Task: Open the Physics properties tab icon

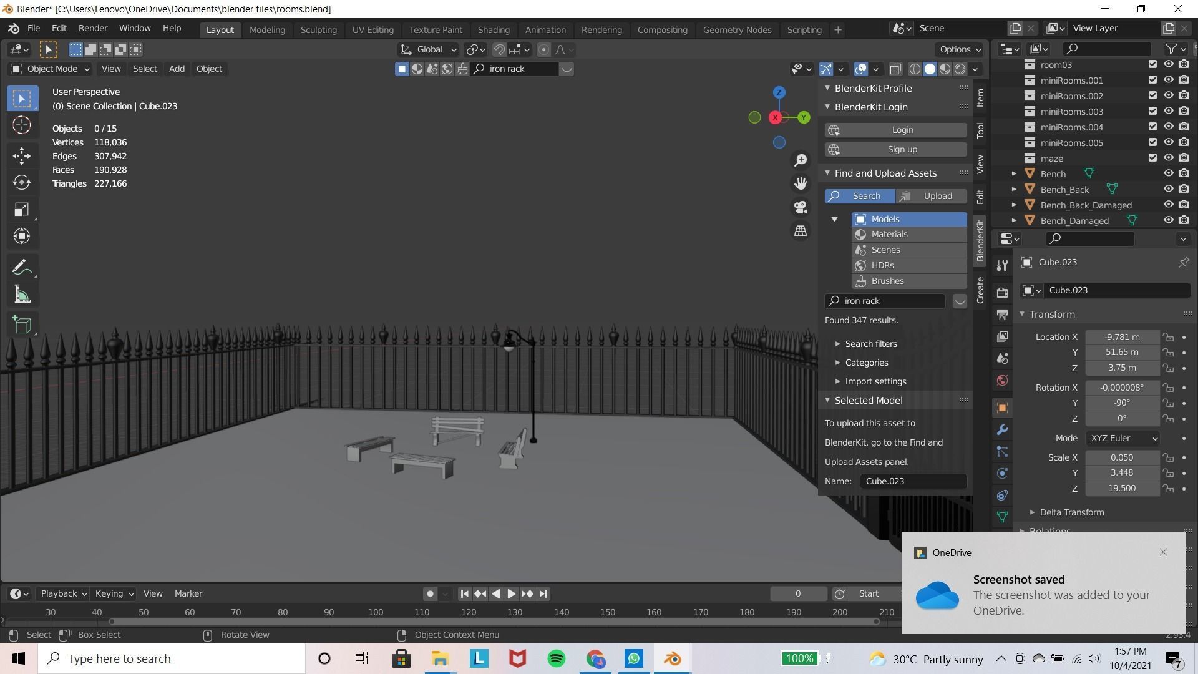Action: 1002,474
